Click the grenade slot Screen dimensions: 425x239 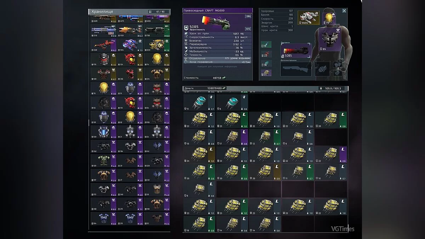tap(322, 69)
